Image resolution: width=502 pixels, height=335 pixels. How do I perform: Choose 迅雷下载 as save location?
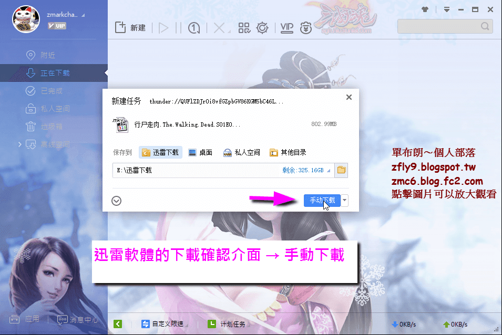pyautogui.click(x=160, y=152)
